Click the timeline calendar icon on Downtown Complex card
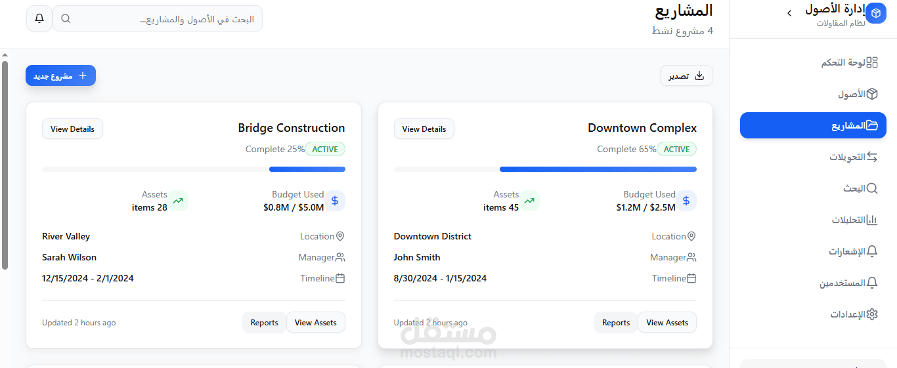 coord(691,278)
